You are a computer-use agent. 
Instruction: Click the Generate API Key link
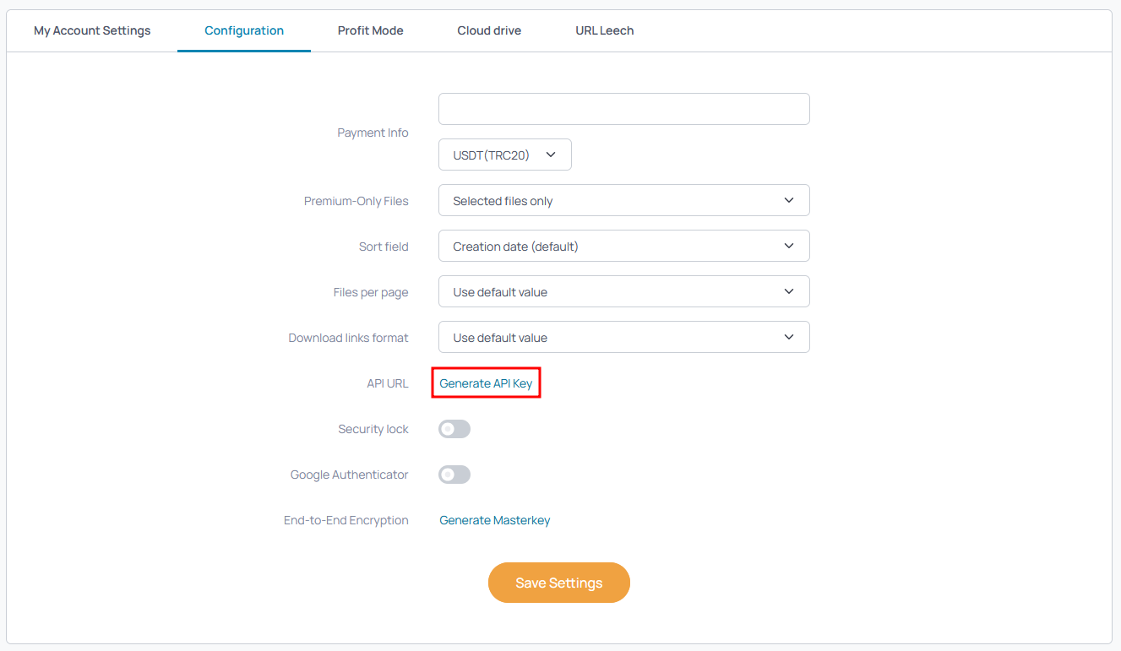click(x=486, y=383)
